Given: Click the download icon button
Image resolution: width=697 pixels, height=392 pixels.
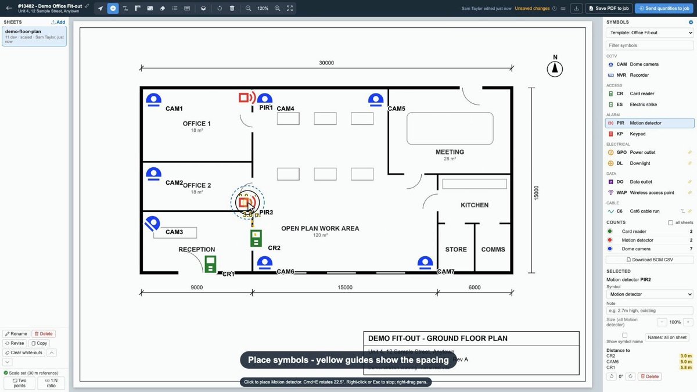Looking at the screenshot, I should [576, 8].
